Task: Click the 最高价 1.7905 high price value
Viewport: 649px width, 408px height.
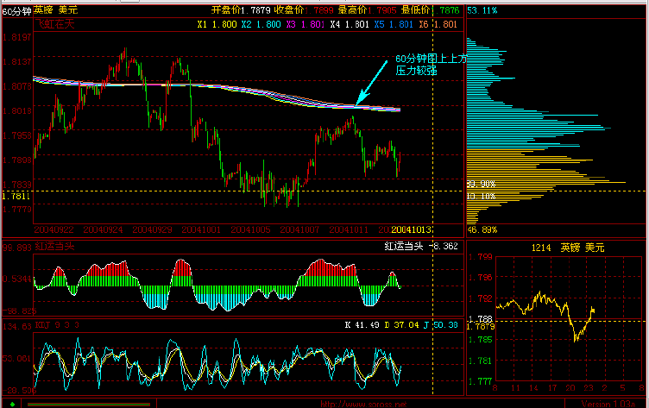Action: [x=367, y=10]
